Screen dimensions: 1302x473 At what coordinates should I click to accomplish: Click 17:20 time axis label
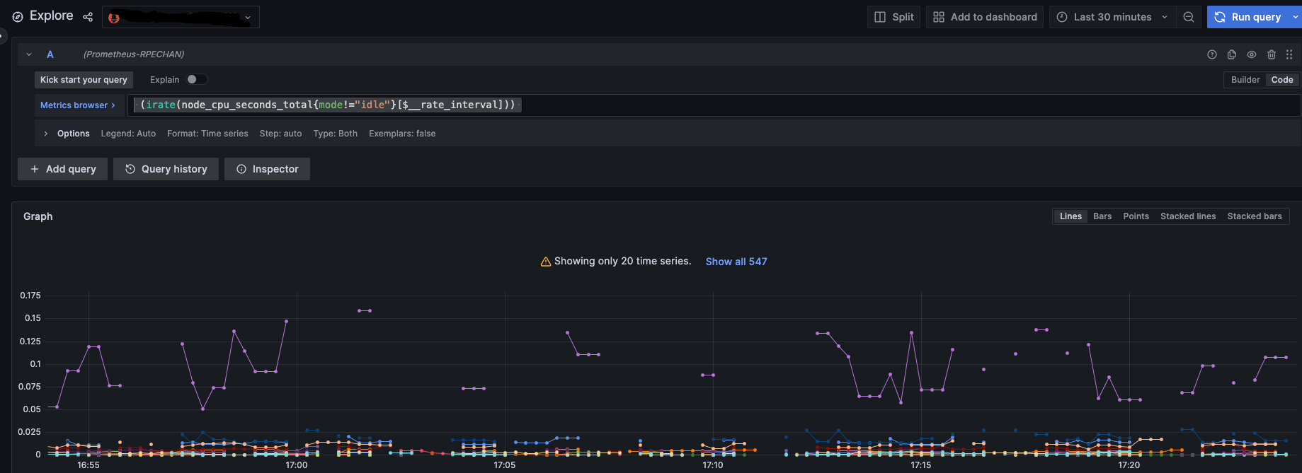pyautogui.click(x=1129, y=465)
